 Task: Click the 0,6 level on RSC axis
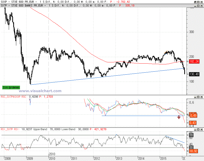click(x=191, y=102)
